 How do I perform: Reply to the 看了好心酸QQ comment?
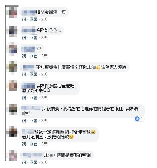point(34,98)
